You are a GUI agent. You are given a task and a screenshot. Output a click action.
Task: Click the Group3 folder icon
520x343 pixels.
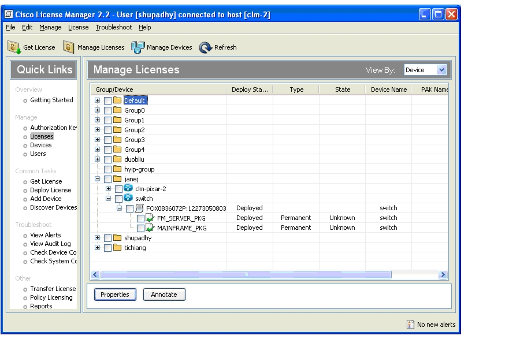(117, 140)
